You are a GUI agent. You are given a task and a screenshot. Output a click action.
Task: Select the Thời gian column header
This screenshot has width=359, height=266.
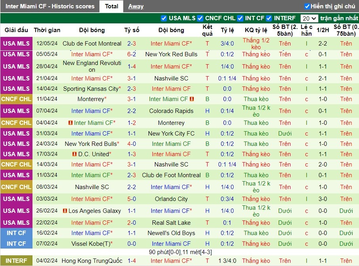[47, 30]
